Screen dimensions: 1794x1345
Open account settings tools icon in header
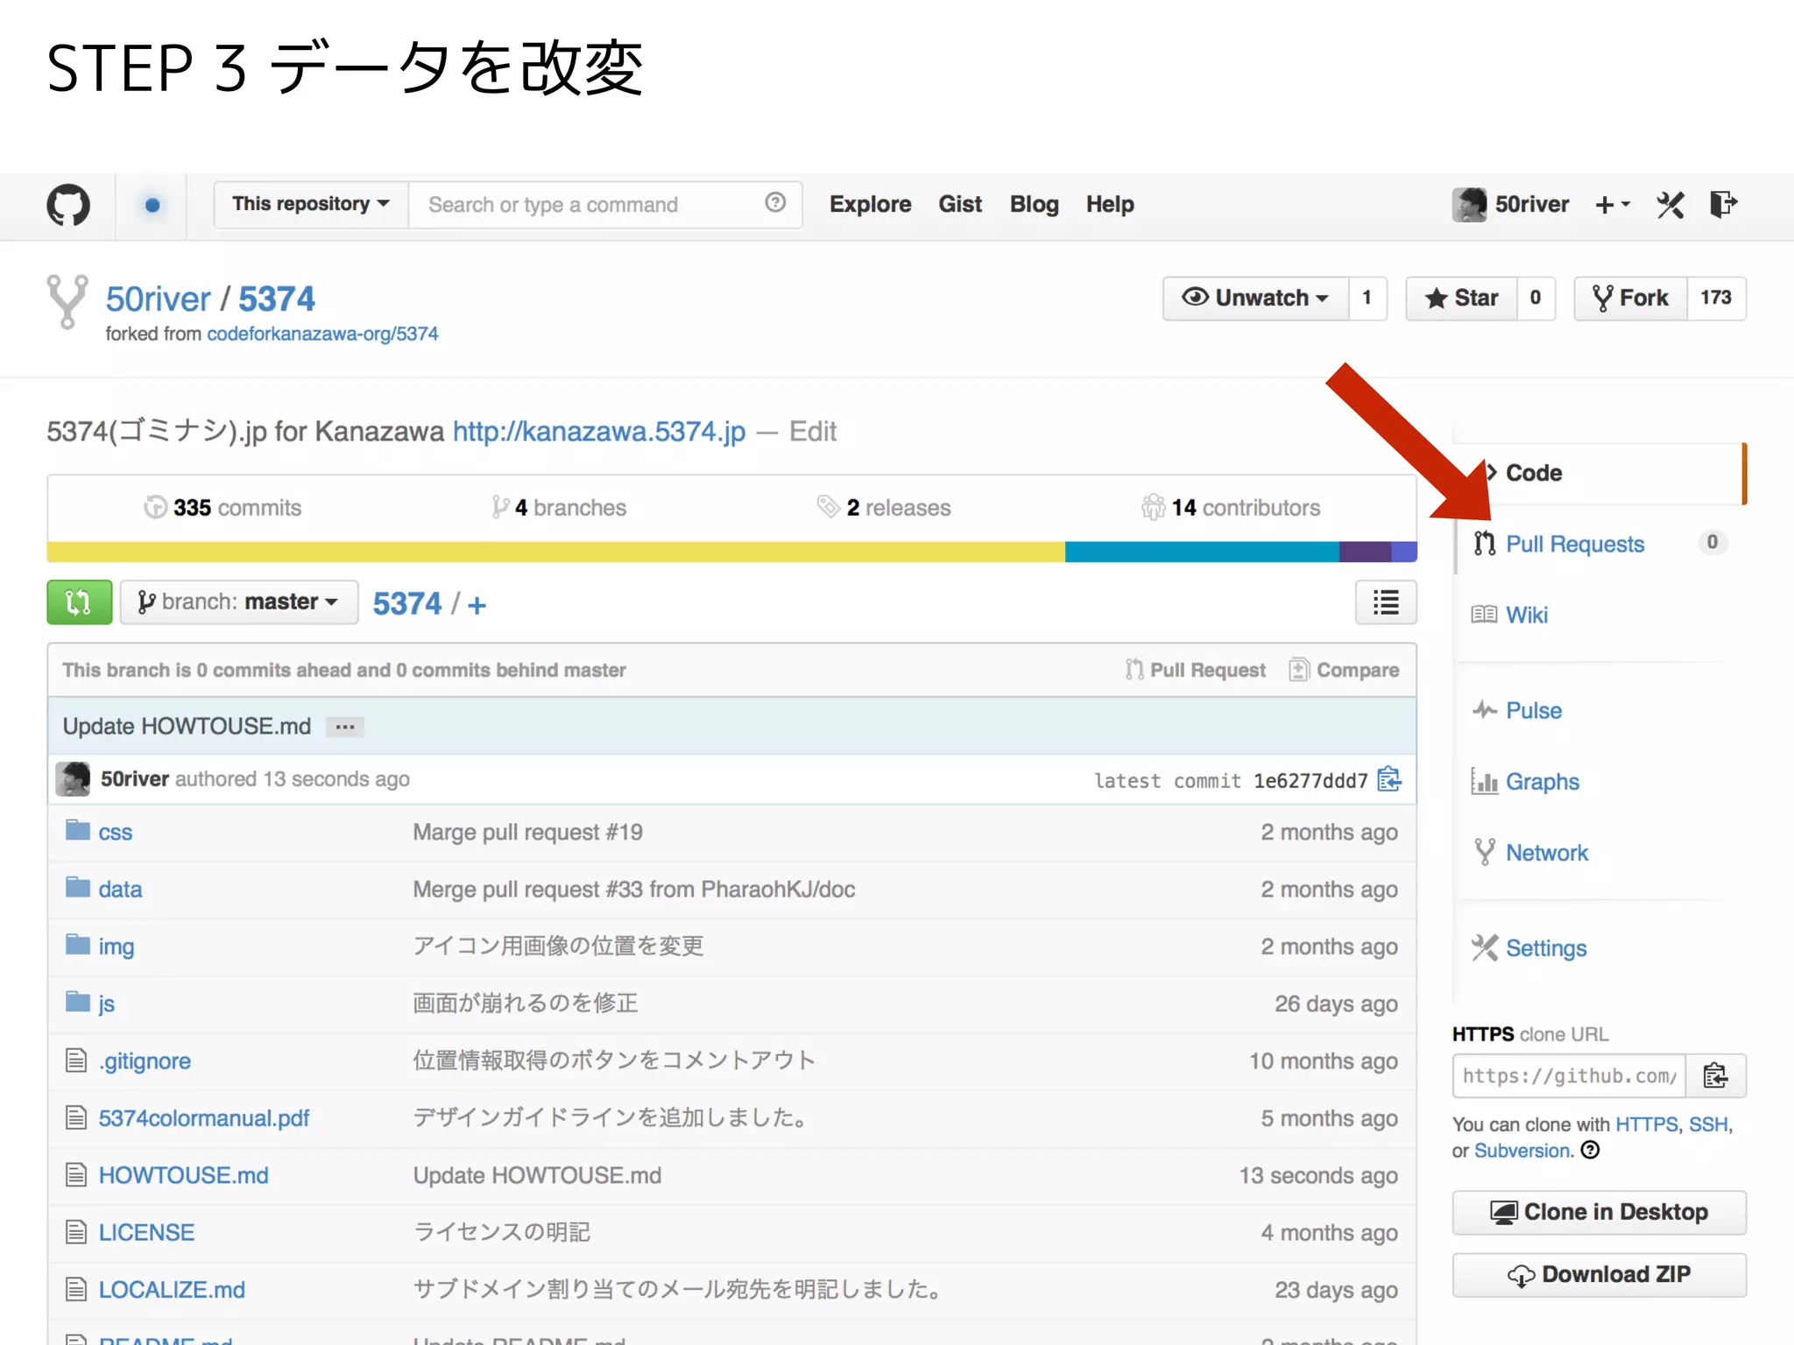1670,205
